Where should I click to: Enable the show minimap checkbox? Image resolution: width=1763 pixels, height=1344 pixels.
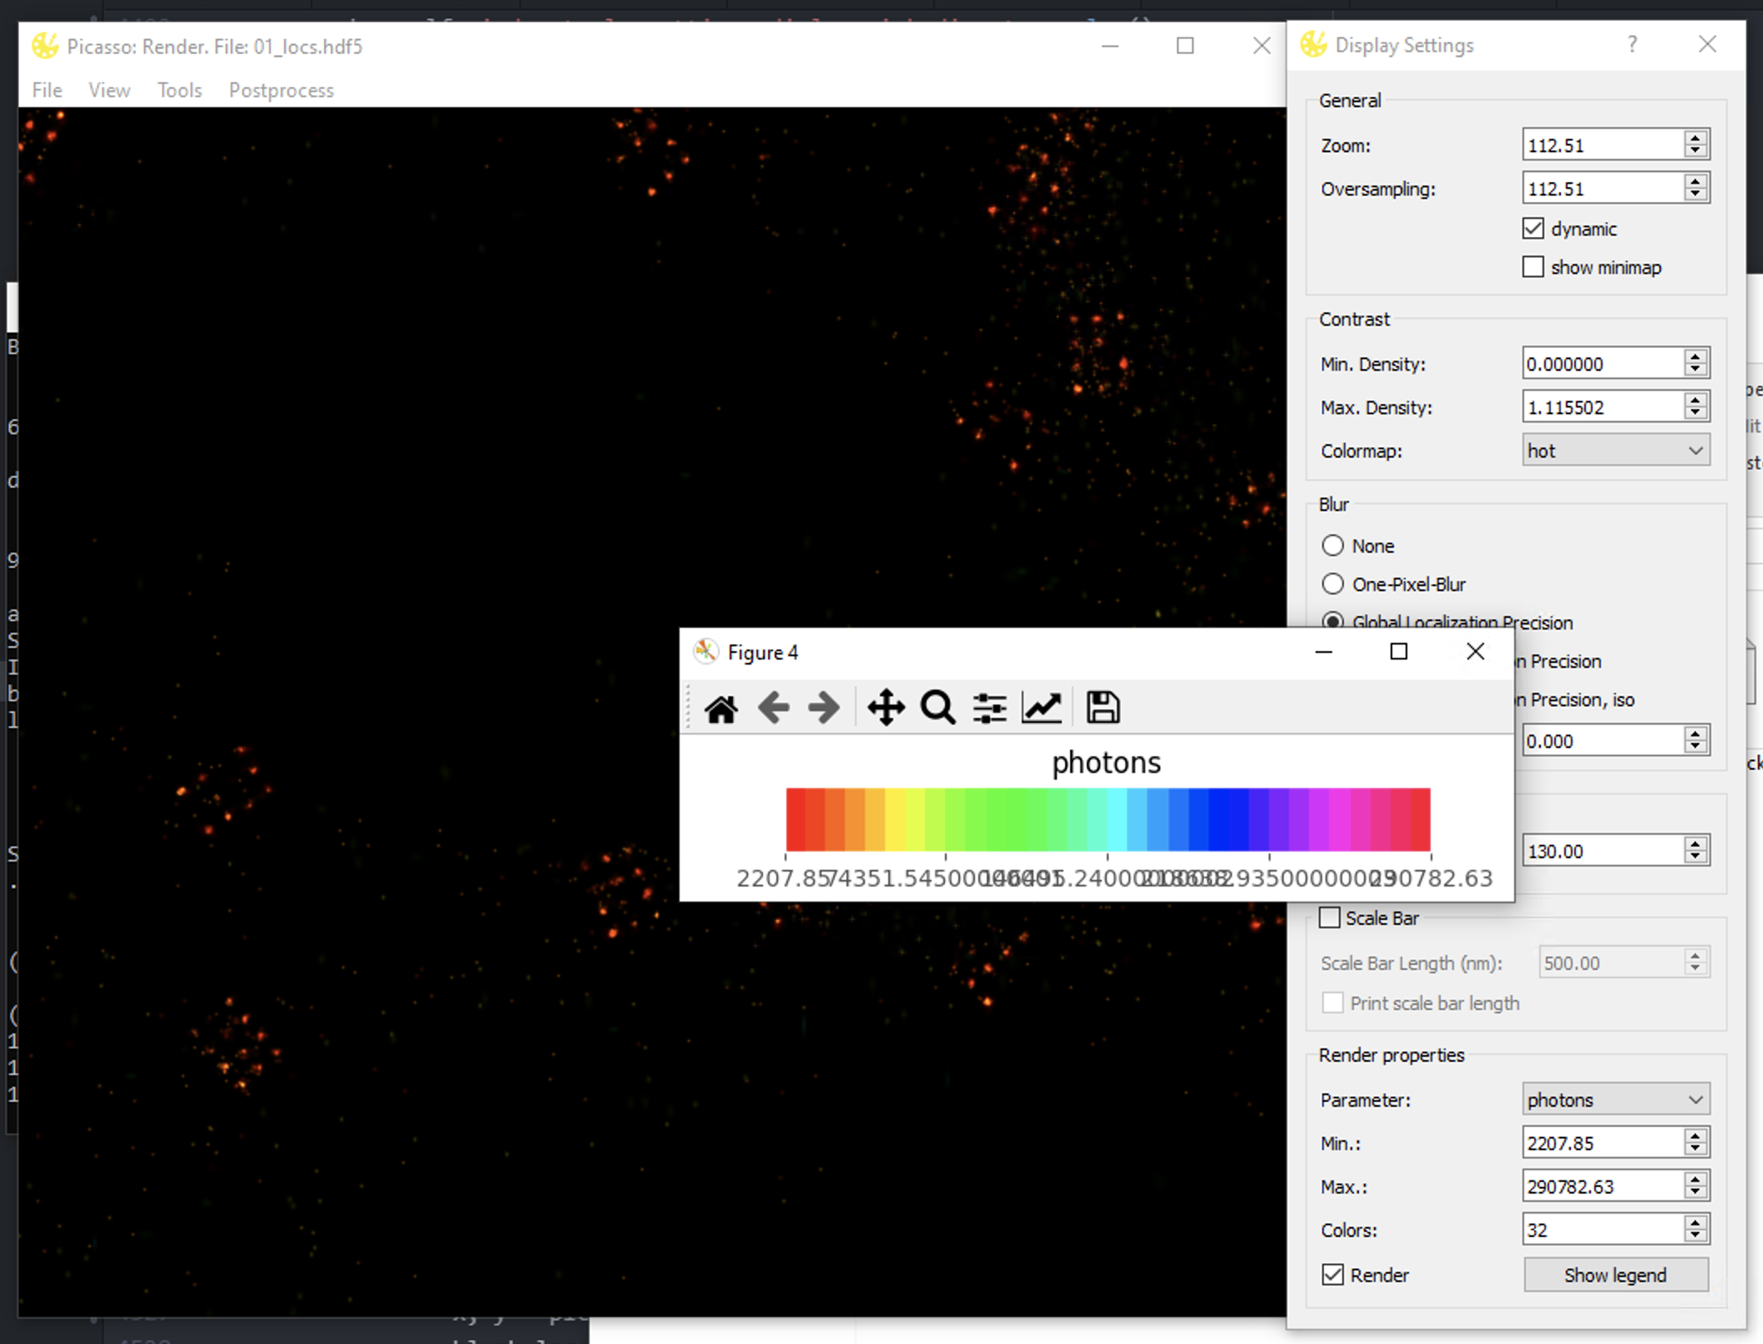(x=1533, y=266)
